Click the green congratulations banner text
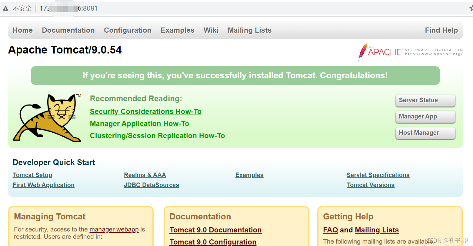The image size is (473, 246). 235,76
